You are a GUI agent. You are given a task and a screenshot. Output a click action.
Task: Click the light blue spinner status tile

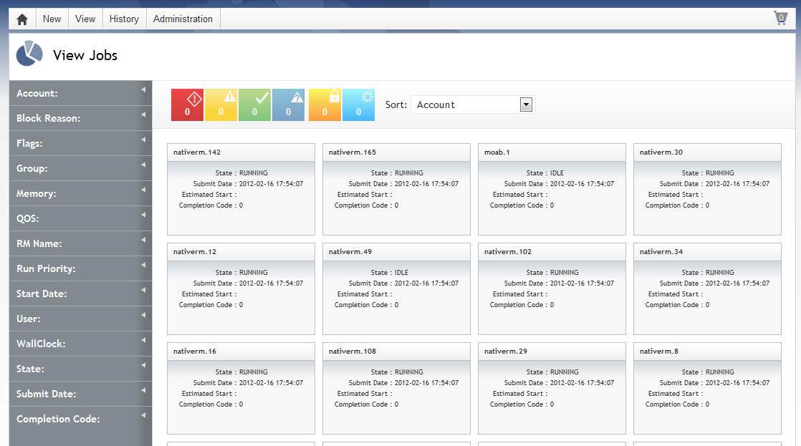358,105
